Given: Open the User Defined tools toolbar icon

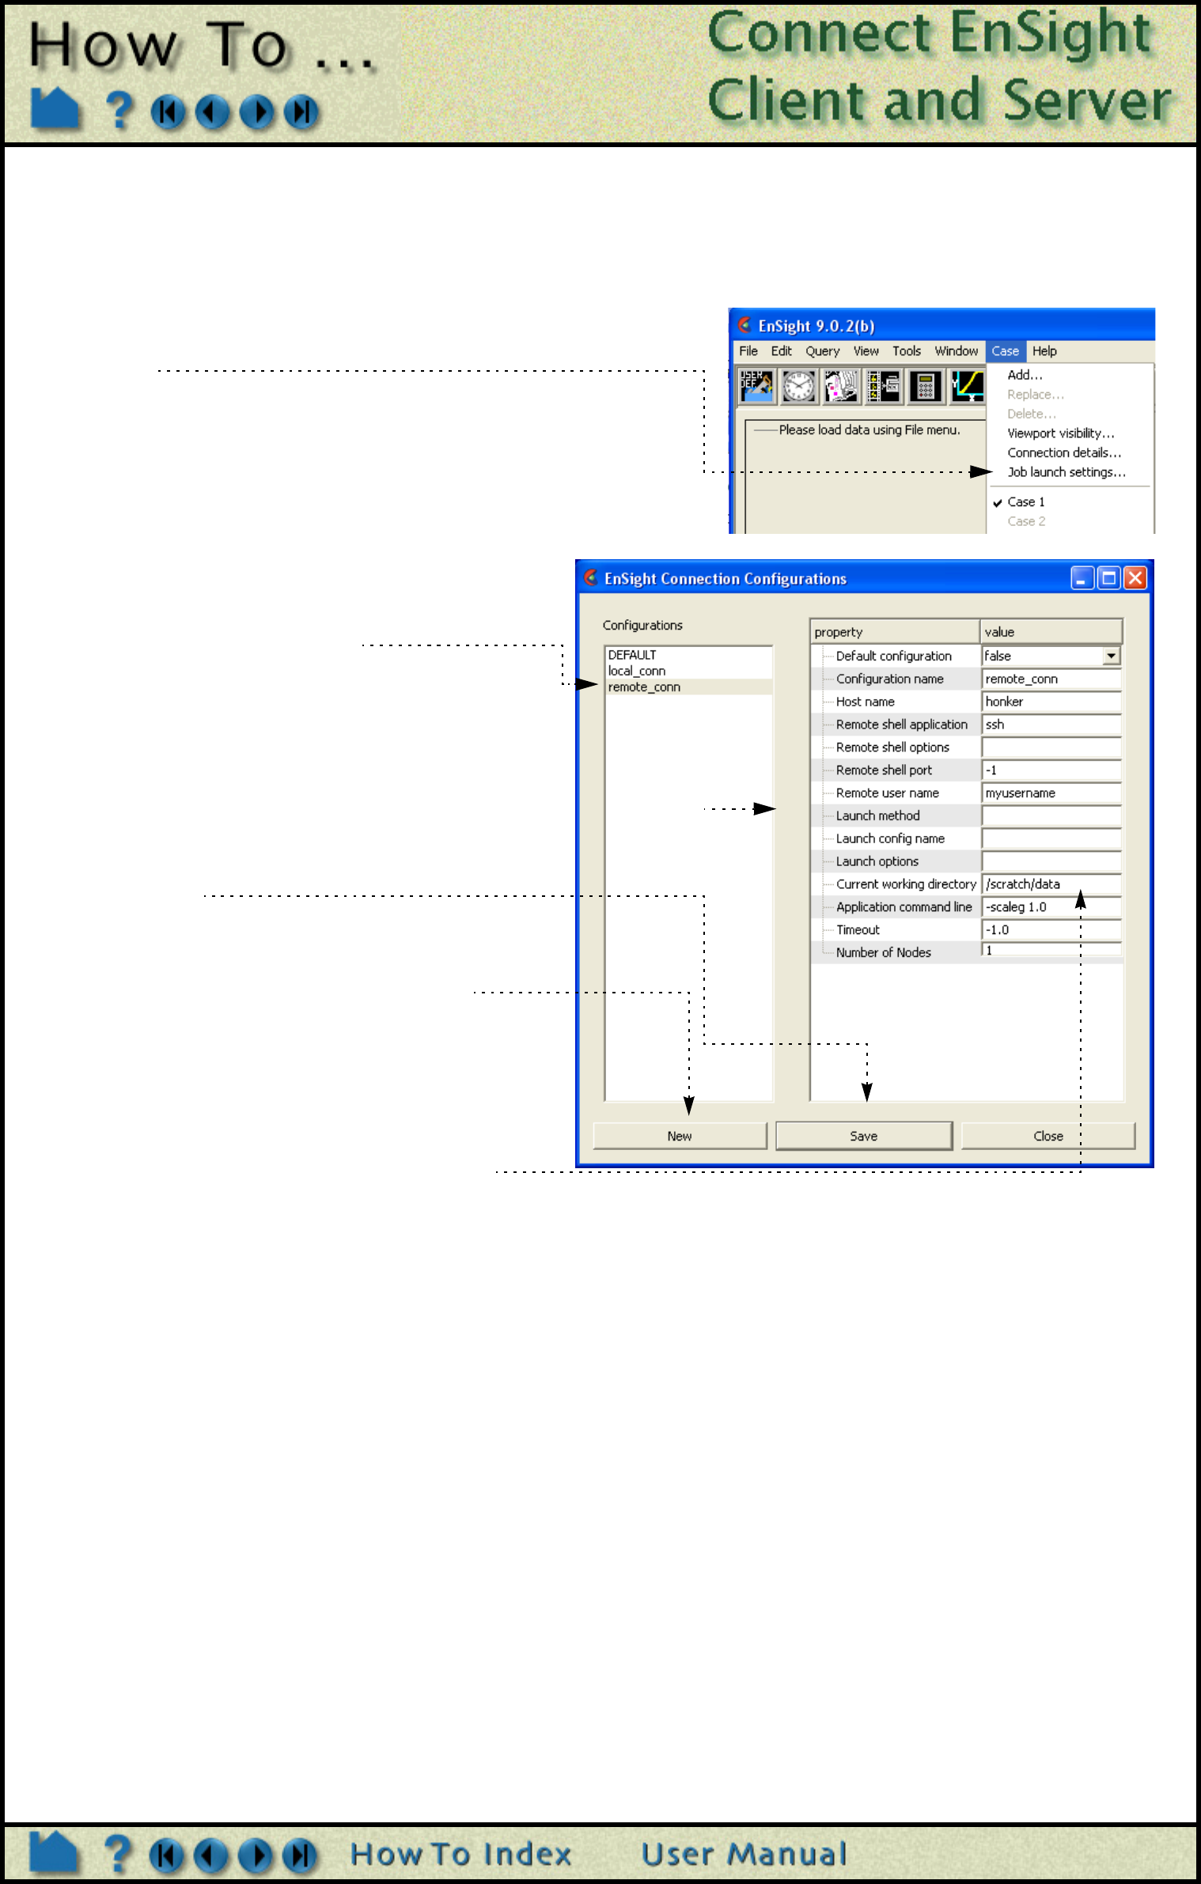Looking at the screenshot, I should click(x=756, y=386).
